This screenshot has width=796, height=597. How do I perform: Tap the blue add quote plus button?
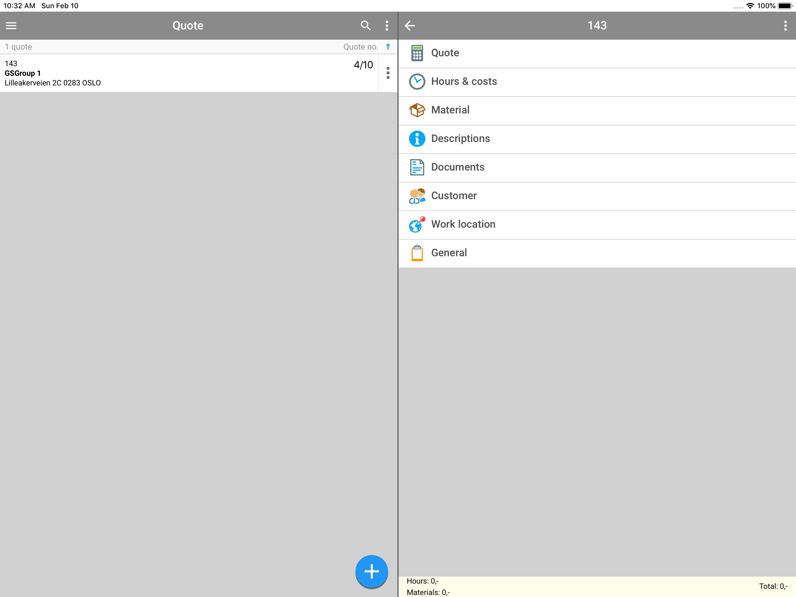tap(371, 571)
